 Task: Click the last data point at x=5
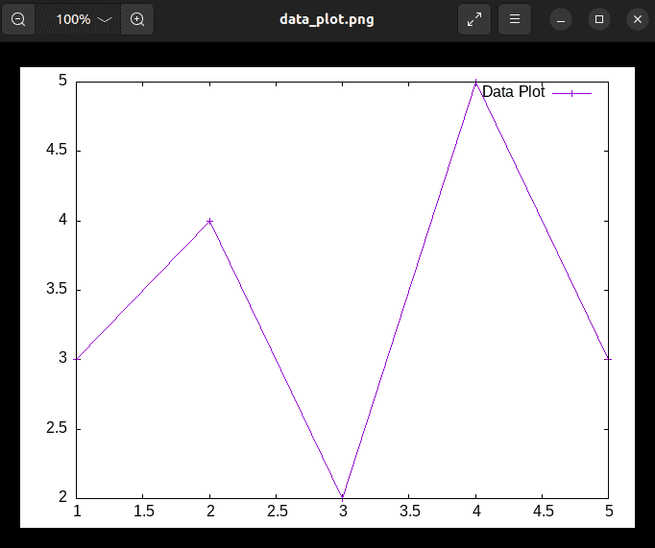pyautogui.click(x=607, y=359)
